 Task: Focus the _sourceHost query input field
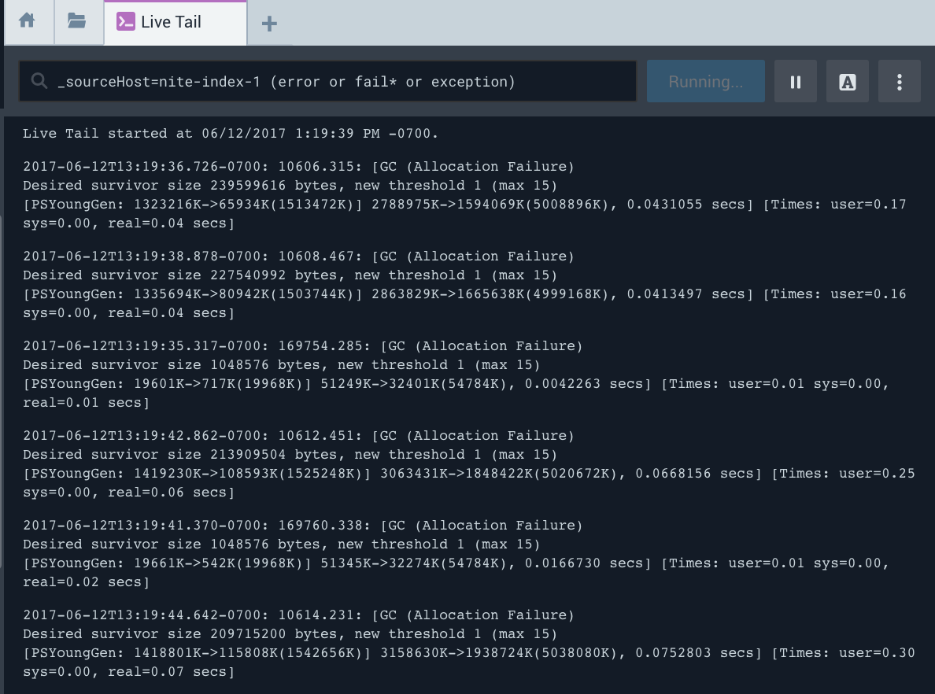338,82
